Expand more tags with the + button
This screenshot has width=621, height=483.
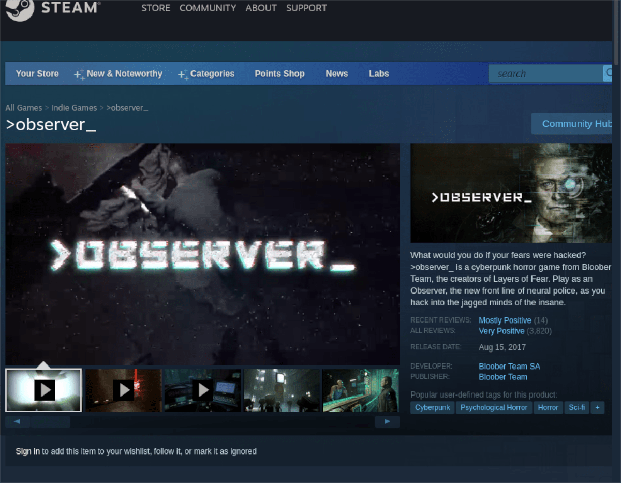pyautogui.click(x=598, y=407)
